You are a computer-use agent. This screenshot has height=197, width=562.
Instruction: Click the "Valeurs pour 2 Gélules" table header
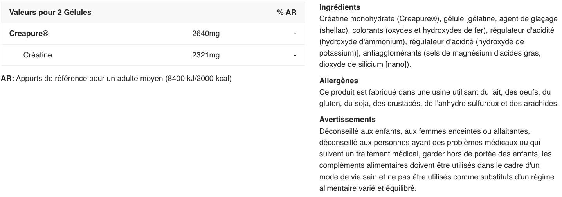(x=50, y=13)
